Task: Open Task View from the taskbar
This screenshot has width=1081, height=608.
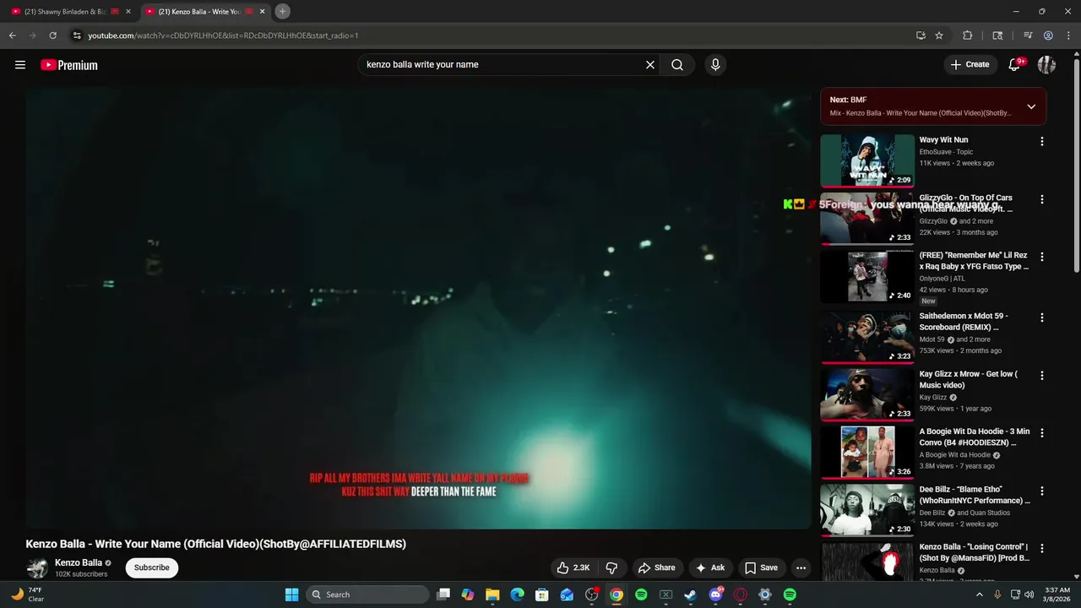Action: click(443, 594)
